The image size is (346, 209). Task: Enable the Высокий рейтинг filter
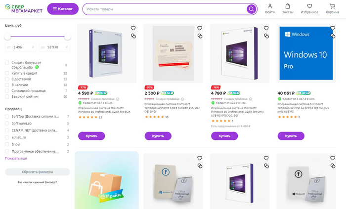[7, 96]
